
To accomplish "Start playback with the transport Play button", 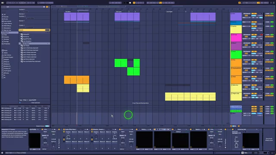I will coord(125,3).
